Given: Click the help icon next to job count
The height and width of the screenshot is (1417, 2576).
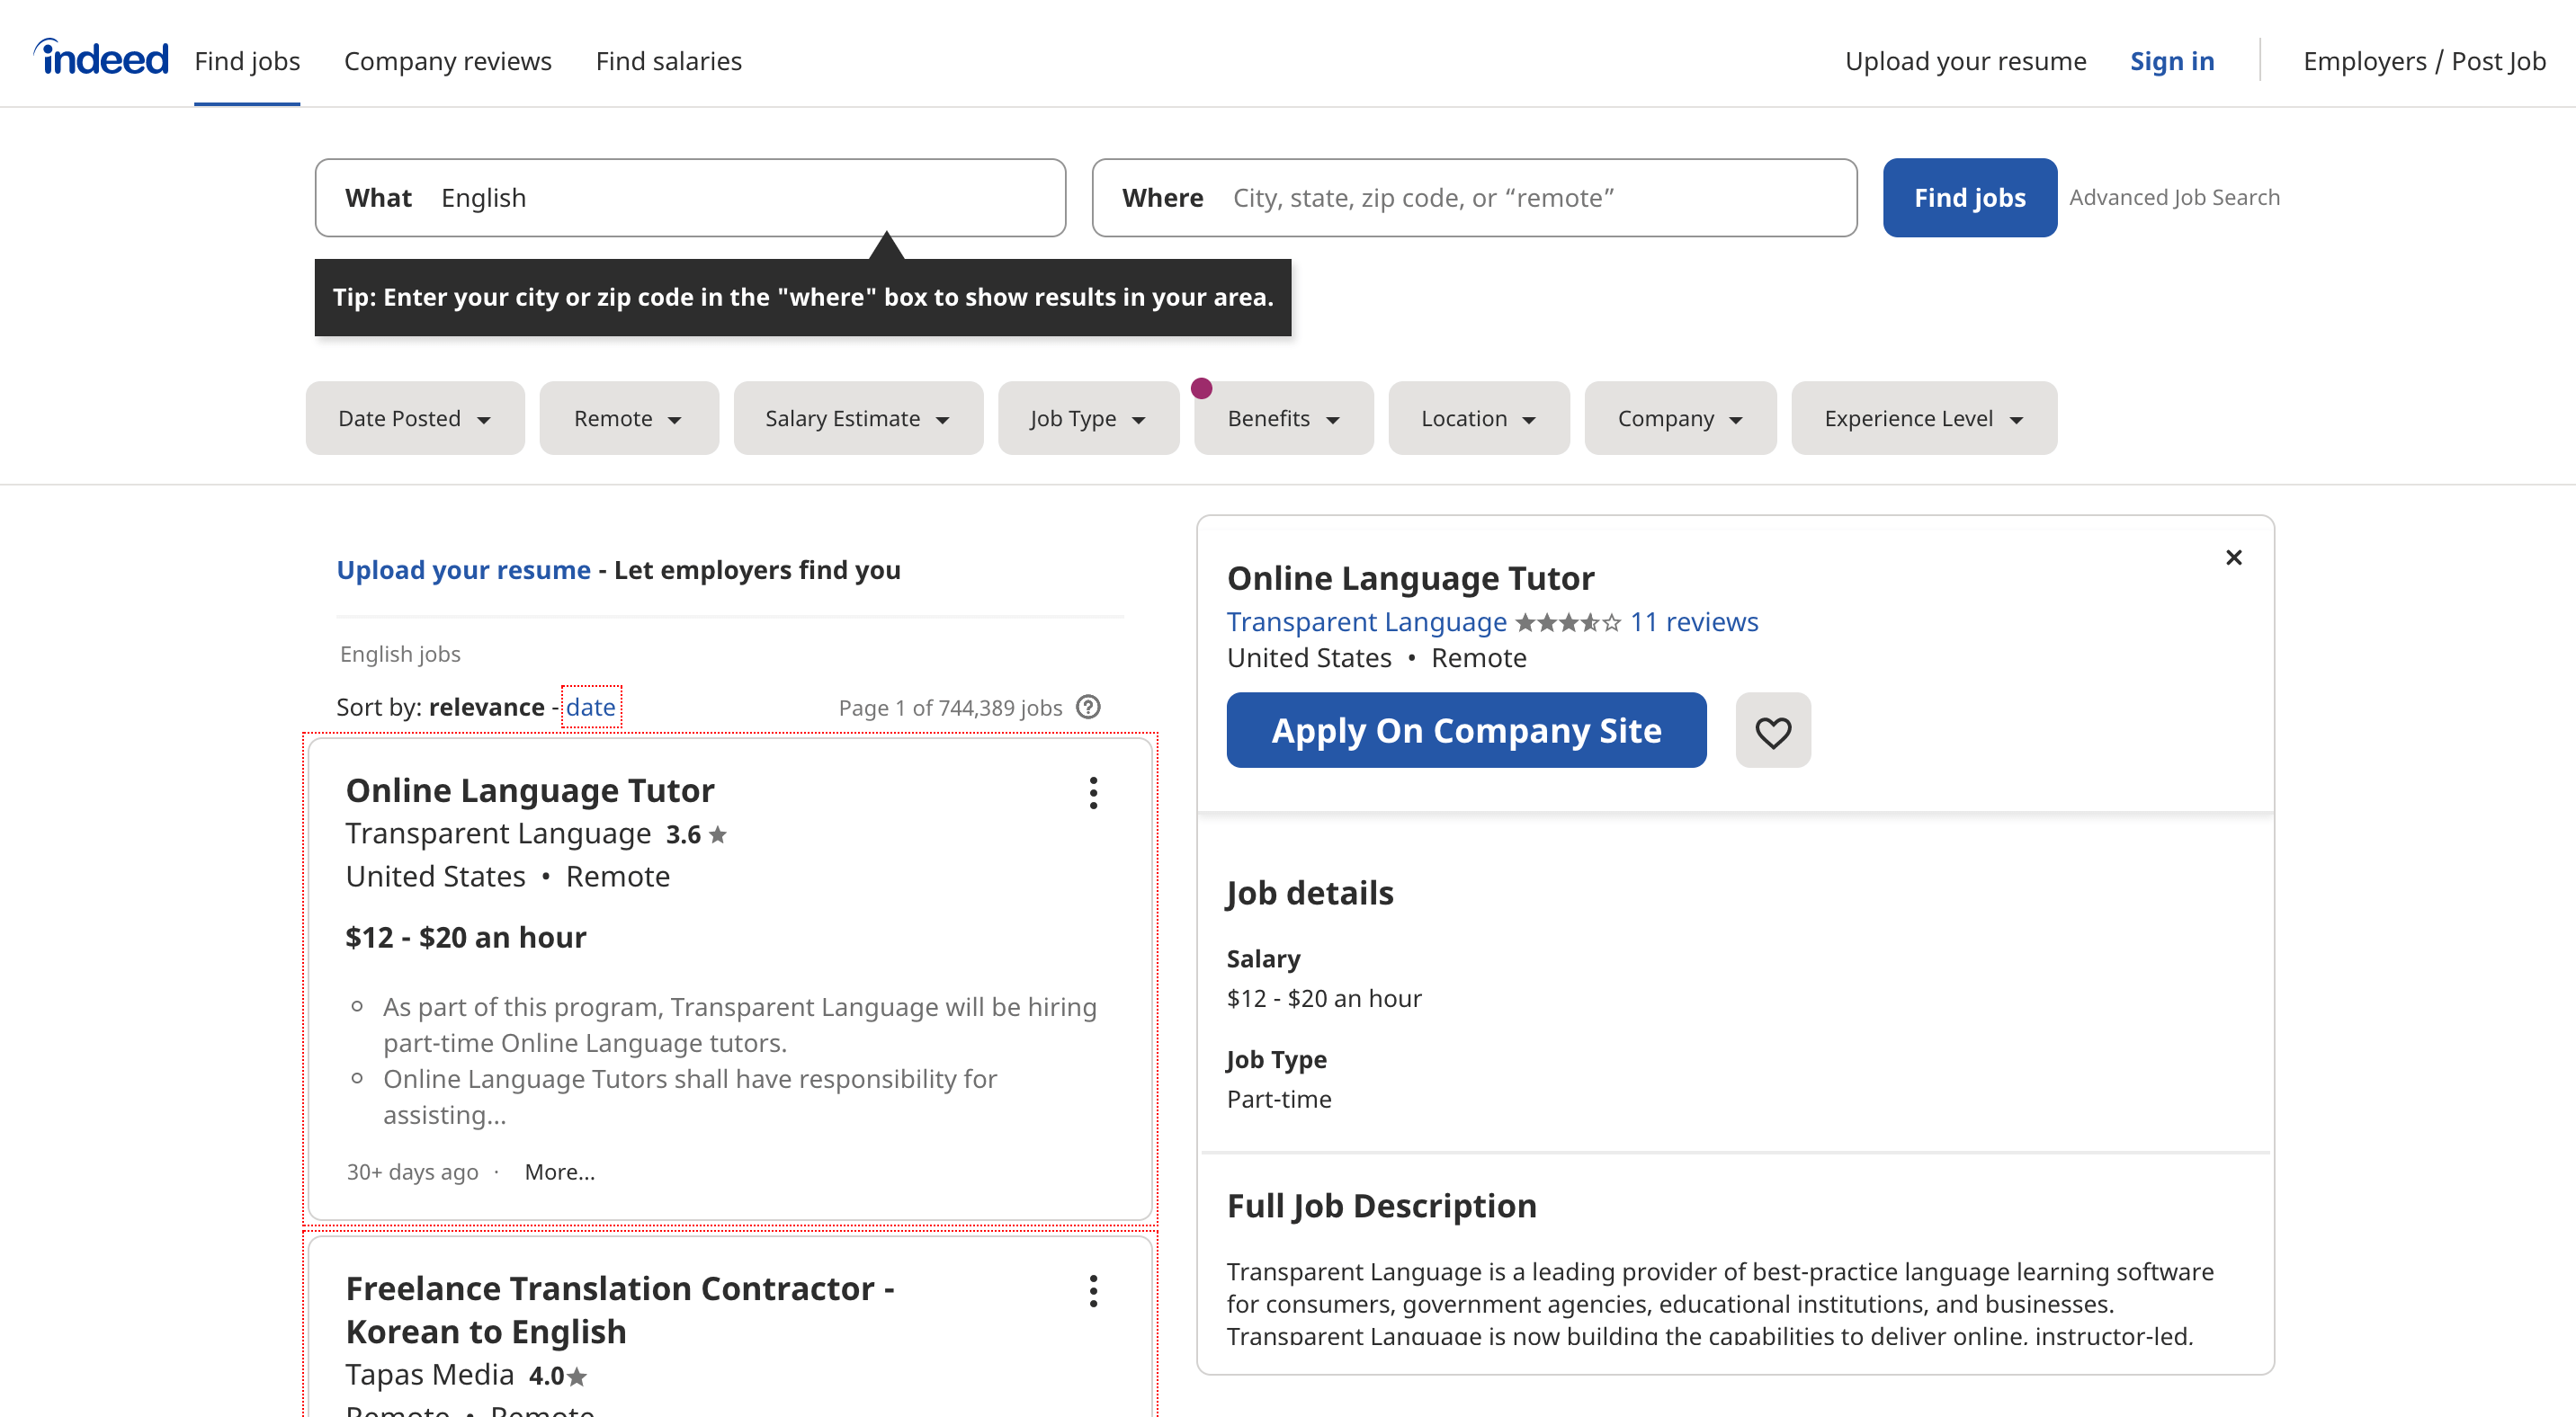Looking at the screenshot, I should click(1087, 707).
